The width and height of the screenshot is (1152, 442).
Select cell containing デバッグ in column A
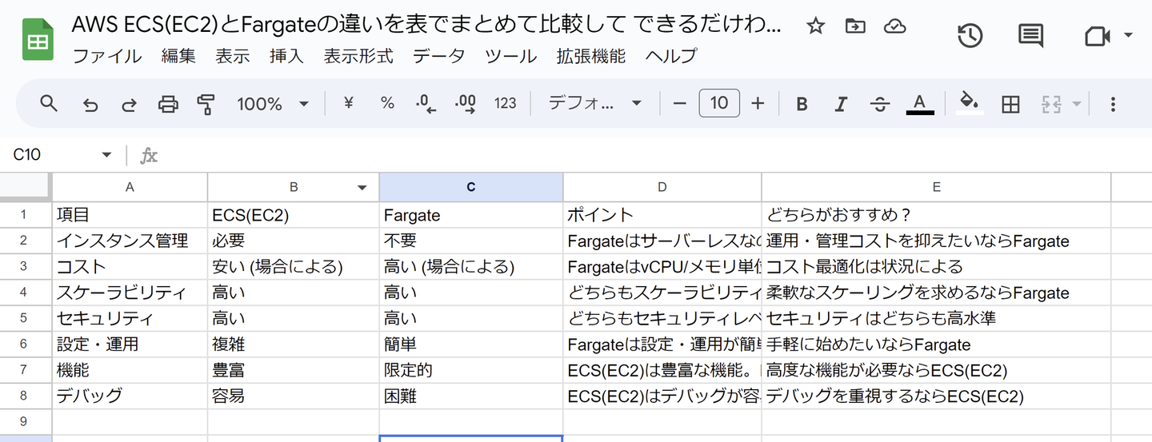click(130, 396)
